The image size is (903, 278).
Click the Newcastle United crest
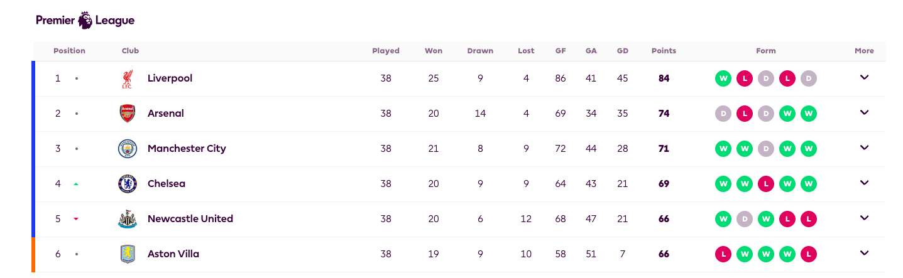click(x=128, y=219)
